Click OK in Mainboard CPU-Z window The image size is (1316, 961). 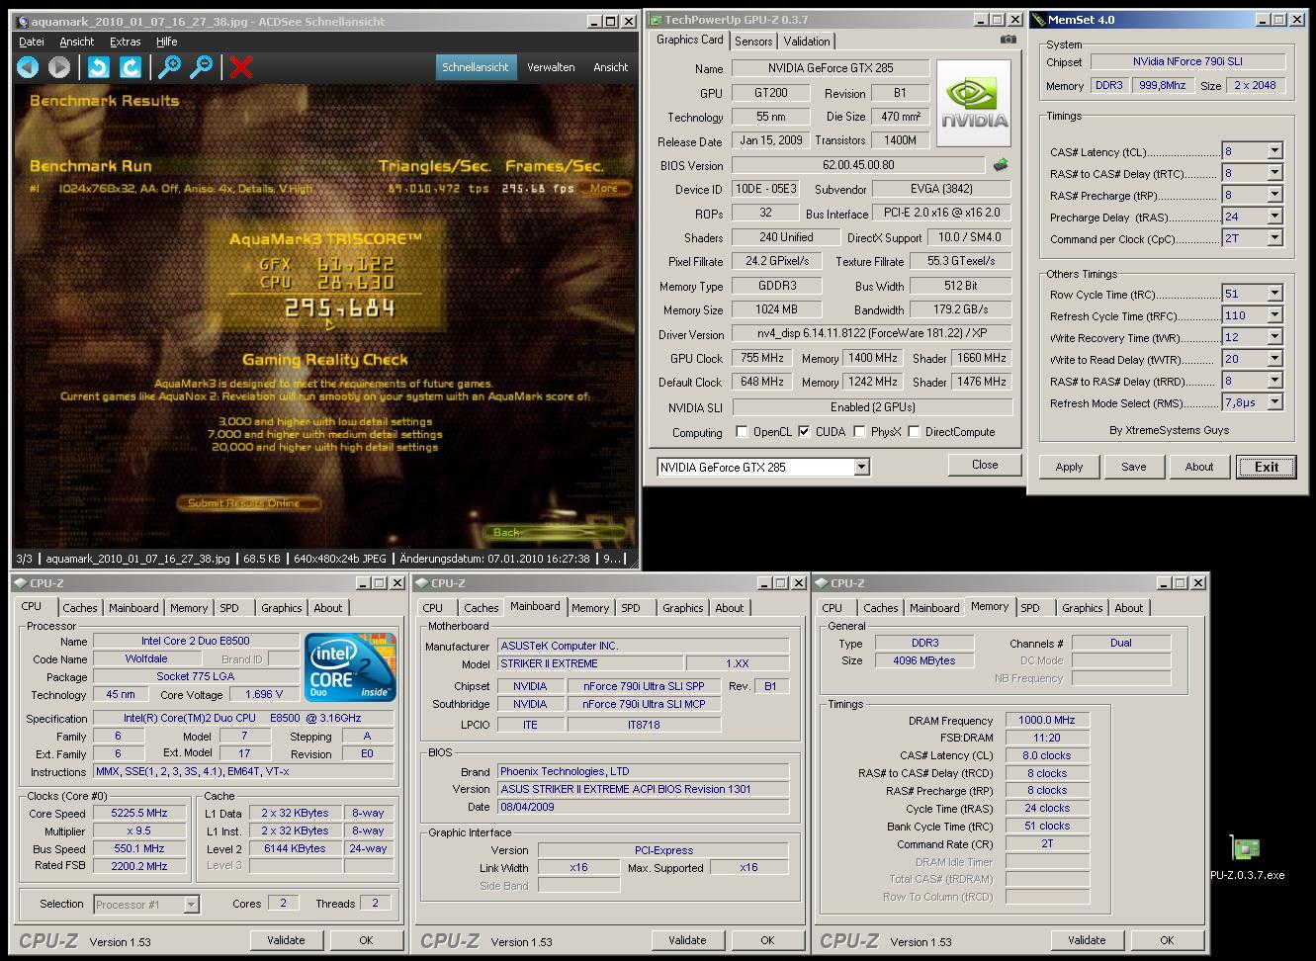pos(767,940)
